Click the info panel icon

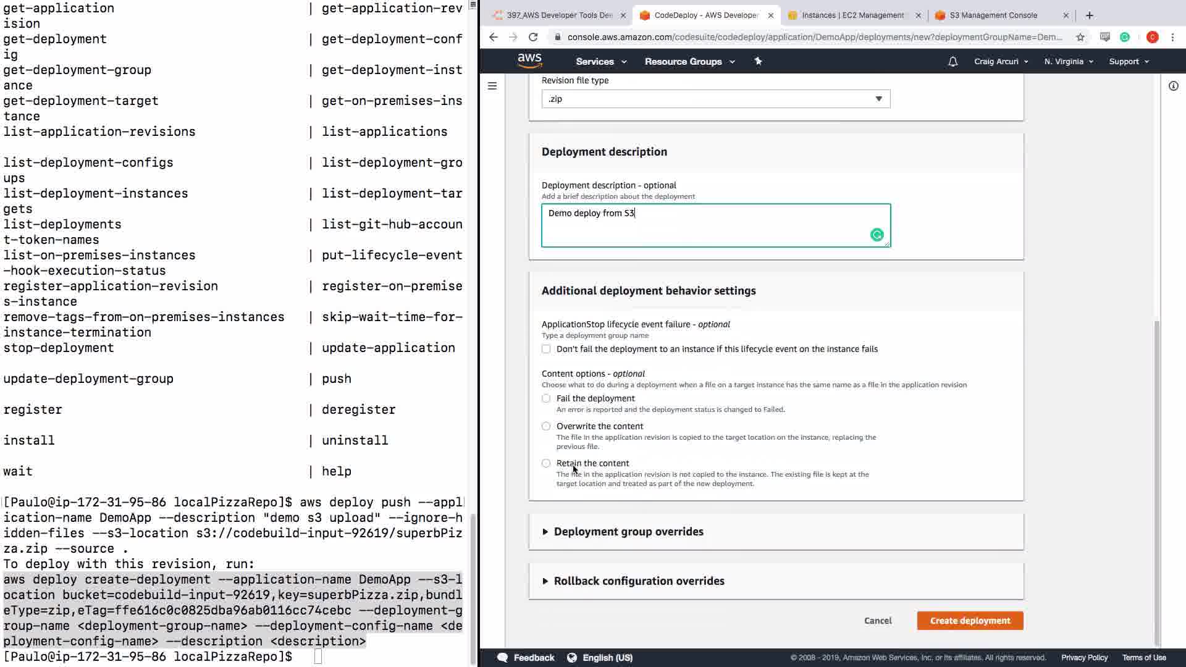(1173, 86)
